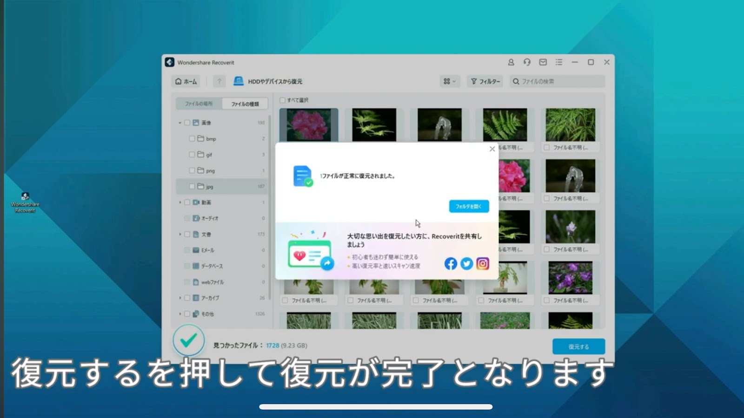Click the search magnifier icon
The width and height of the screenshot is (744, 418).
(x=516, y=81)
